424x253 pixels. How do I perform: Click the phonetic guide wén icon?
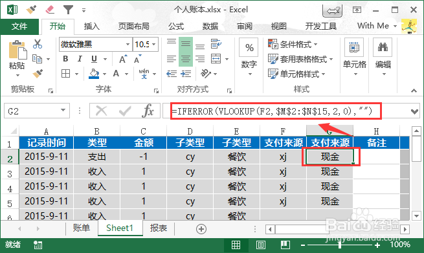coord(144,74)
